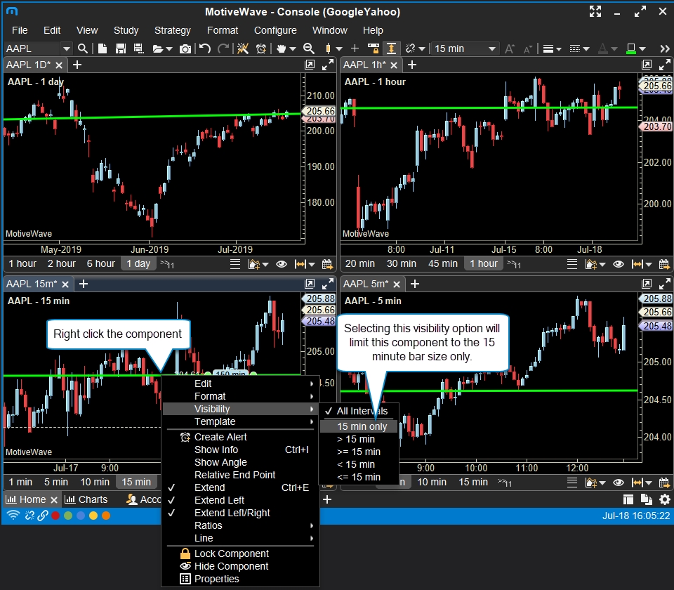Viewport: 674px width, 590px height.
Task: Expand the AAPL symbol dropdown arrow
Action: 67,48
